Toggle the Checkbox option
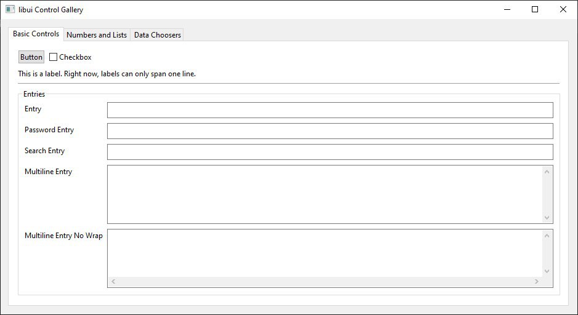This screenshot has height=315, width=578. (54, 57)
